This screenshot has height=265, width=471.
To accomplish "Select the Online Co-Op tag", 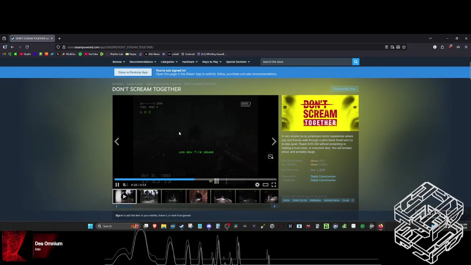I will tap(300, 200).
